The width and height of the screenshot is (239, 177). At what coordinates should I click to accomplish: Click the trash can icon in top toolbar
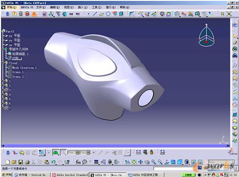point(20,14)
